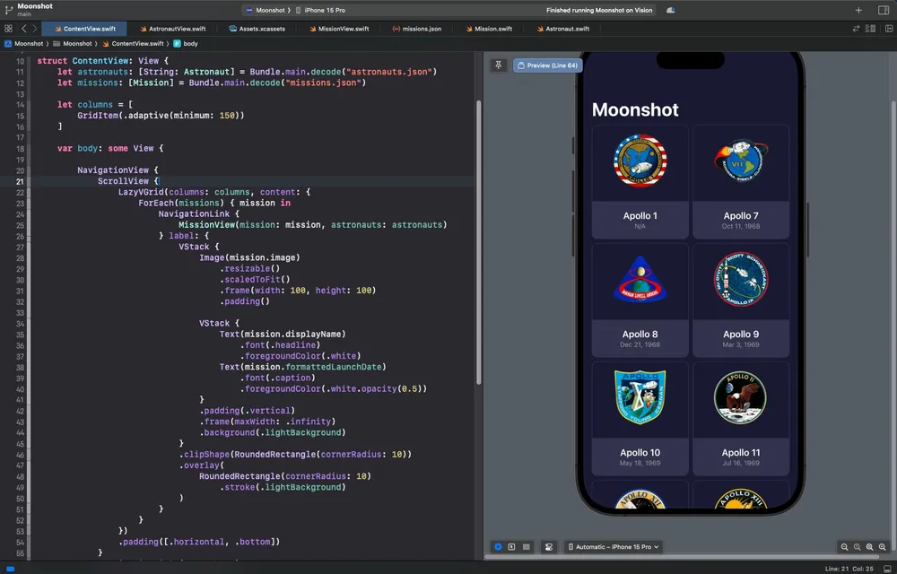Click the Preview (Line 64) button

point(547,65)
